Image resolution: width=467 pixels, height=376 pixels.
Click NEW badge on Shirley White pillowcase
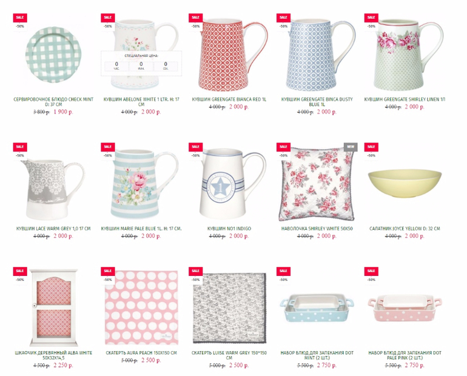point(351,147)
